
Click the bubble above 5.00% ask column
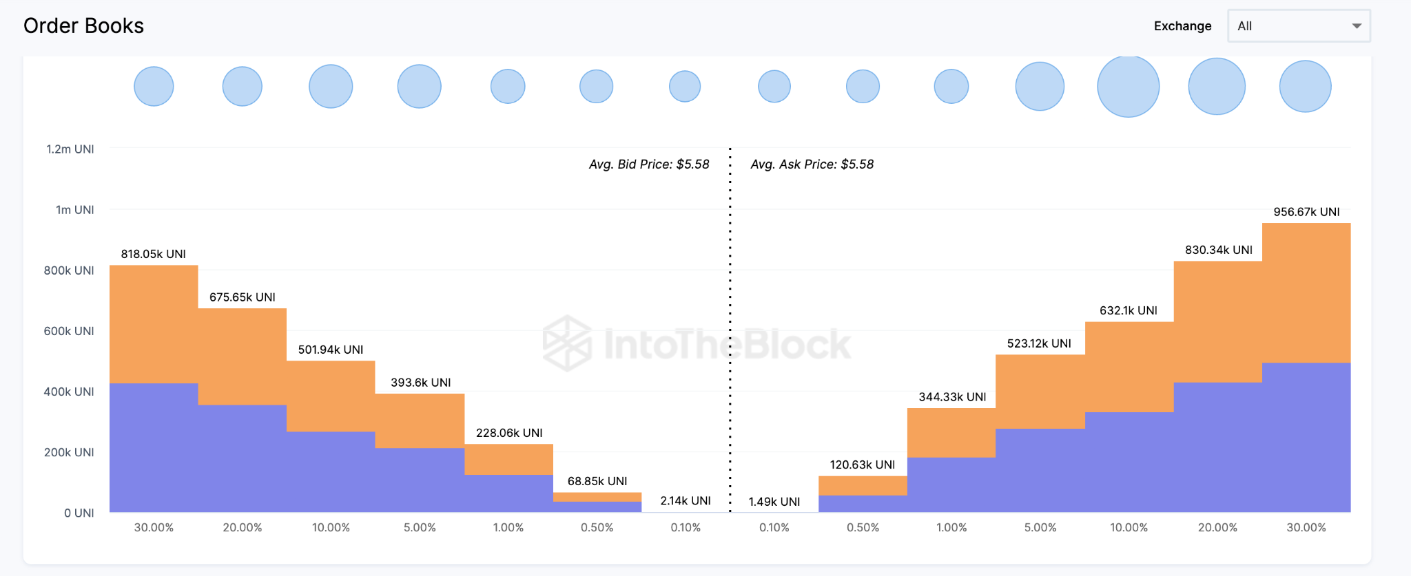[x=1040, y=86]
